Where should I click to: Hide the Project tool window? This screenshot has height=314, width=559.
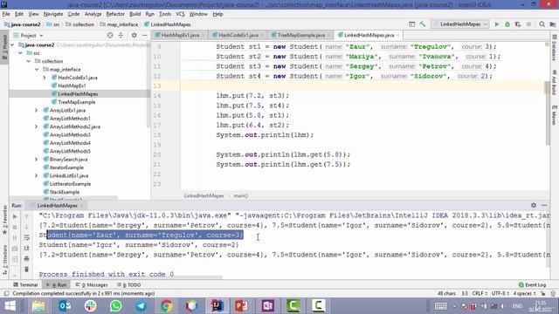(x=145, y=35)
